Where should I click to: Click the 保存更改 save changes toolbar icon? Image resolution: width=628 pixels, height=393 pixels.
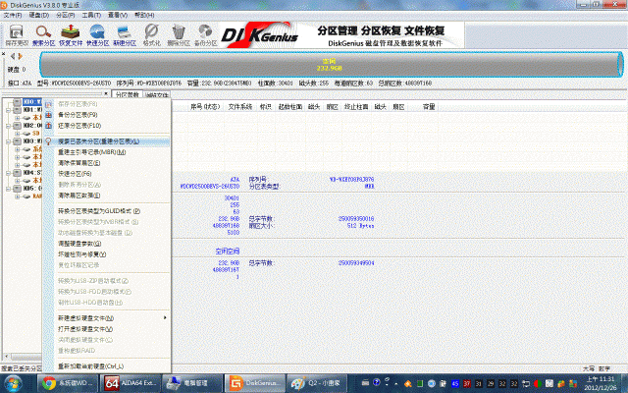tap(17, 35)
